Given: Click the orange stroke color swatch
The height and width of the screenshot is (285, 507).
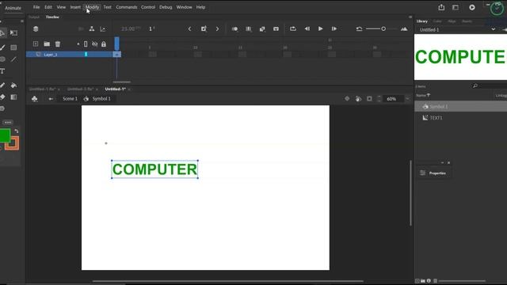Looking at the screenshot, I should click(x=13, y=143).
